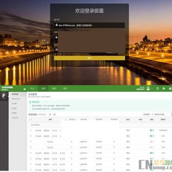Click the edit button in the first member row
Image resolution: width=172 pixels, height=172 pixels.
(x=38, y=130)
